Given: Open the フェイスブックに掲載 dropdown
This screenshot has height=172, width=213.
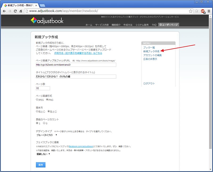Looking at the screenshot, I should click(x=43, y=154).
